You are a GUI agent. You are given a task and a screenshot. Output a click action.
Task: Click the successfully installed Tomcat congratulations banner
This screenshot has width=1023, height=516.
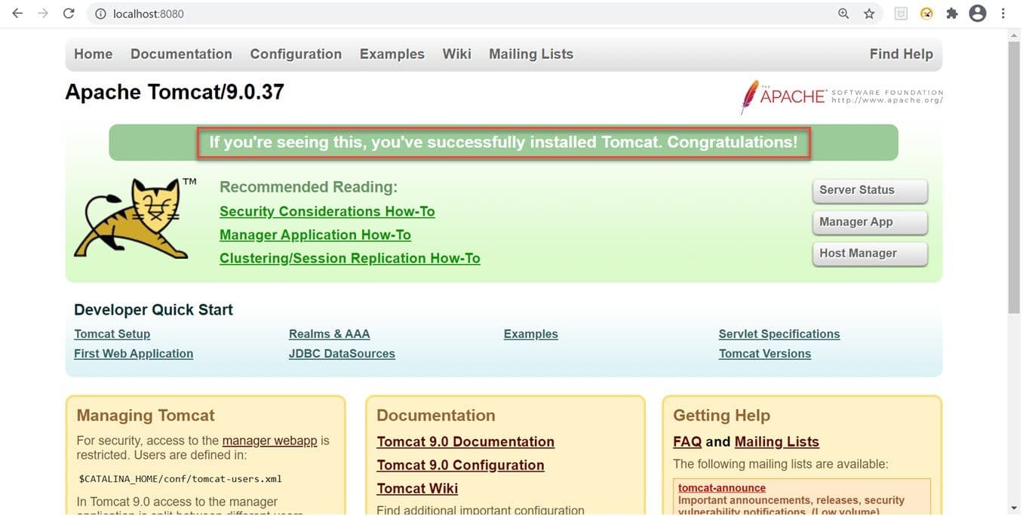tap(503, 143)
